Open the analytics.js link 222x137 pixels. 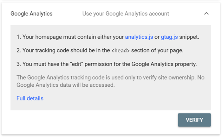tap(139, 37)
